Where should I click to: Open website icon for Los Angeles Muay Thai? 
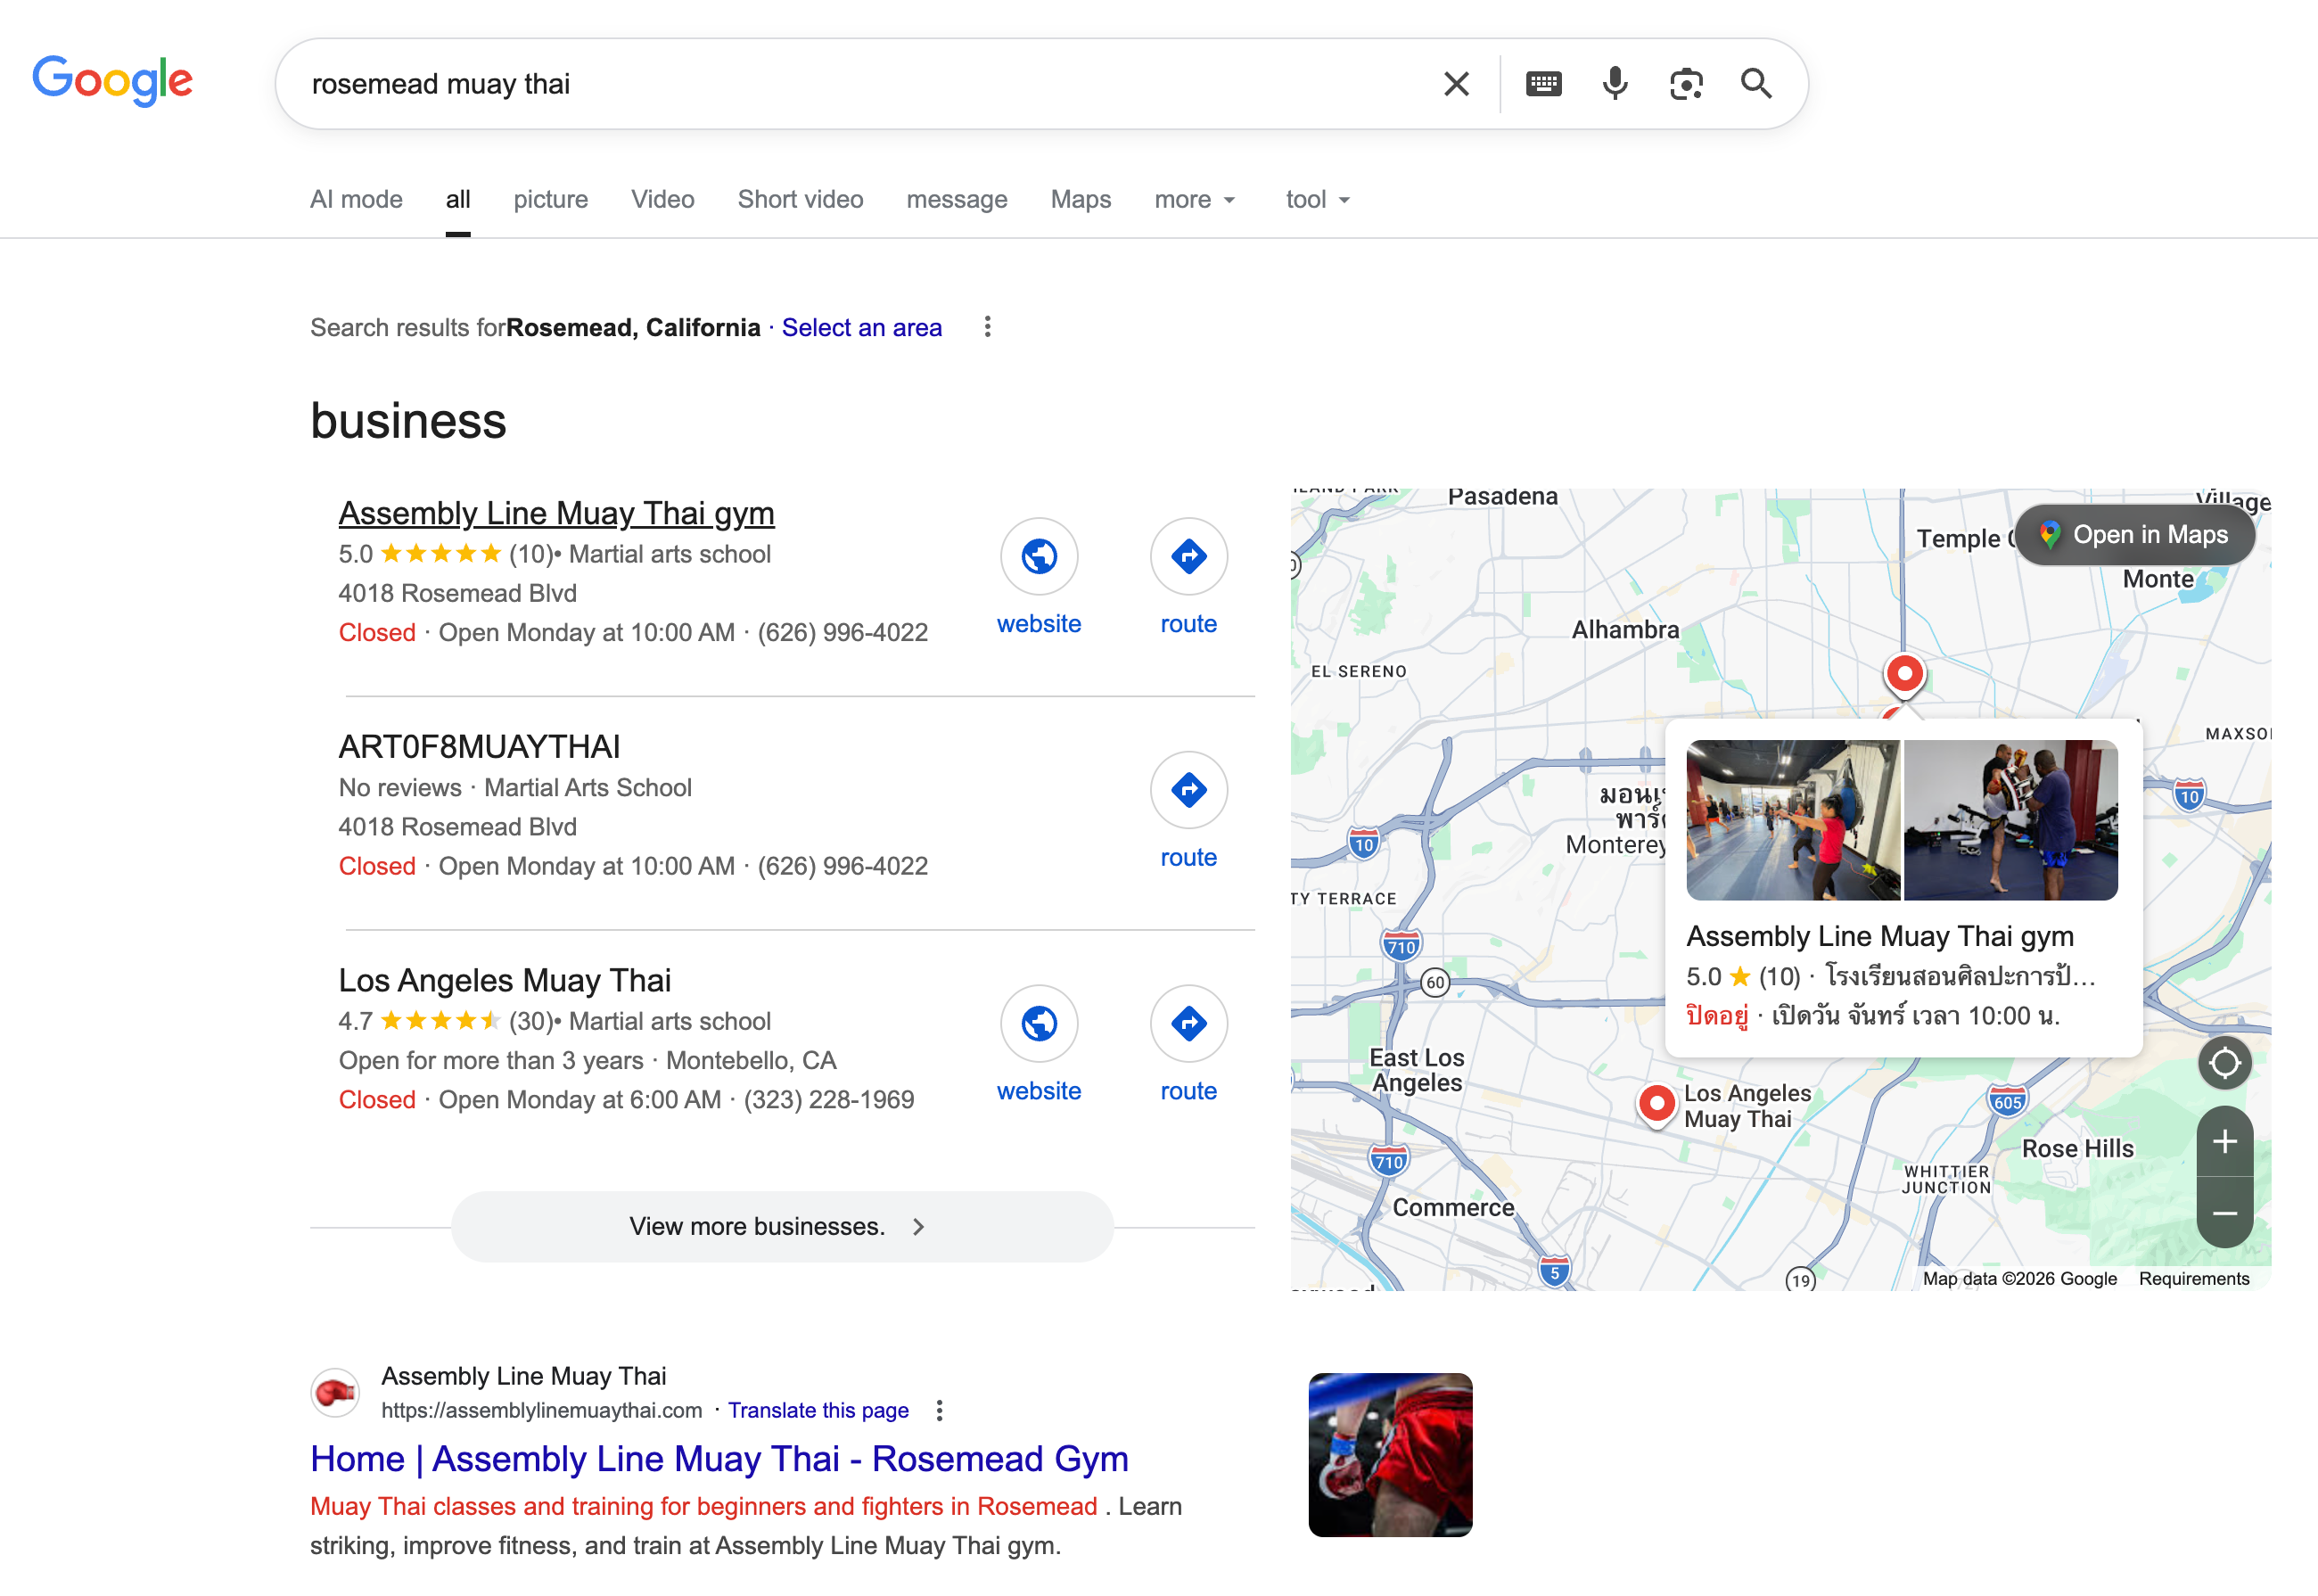pyautogui.click(x=1039, y=1023)
